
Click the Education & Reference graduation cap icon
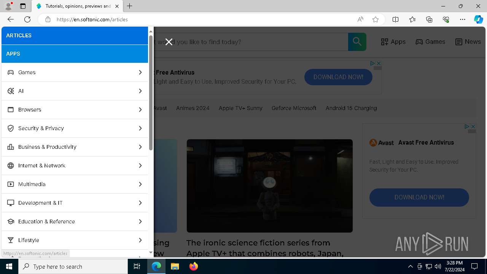click(x=11, y=221)
